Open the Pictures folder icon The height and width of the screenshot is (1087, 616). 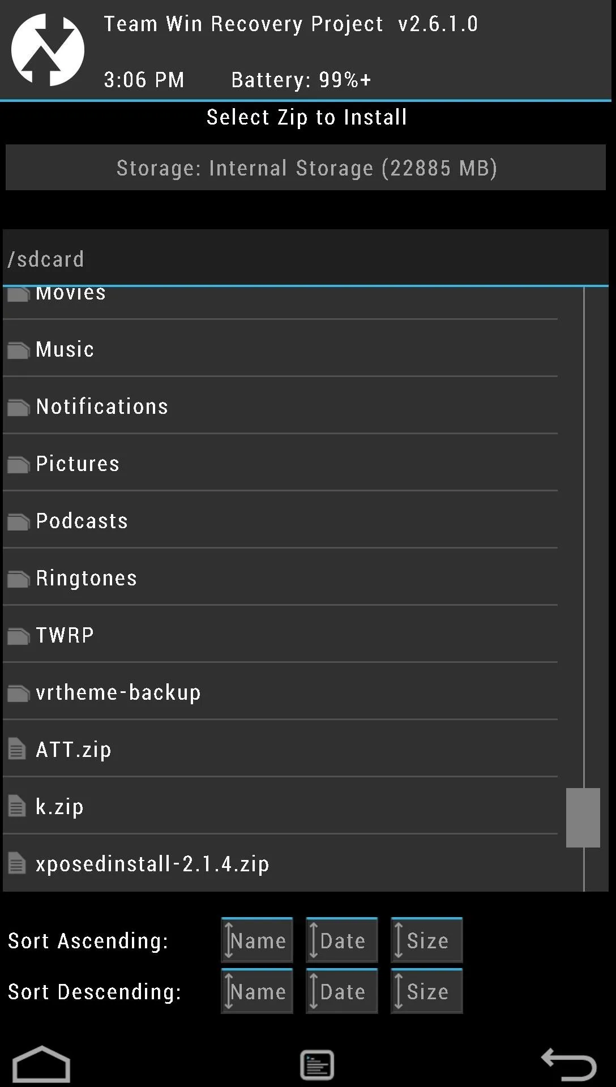(18, 464)
